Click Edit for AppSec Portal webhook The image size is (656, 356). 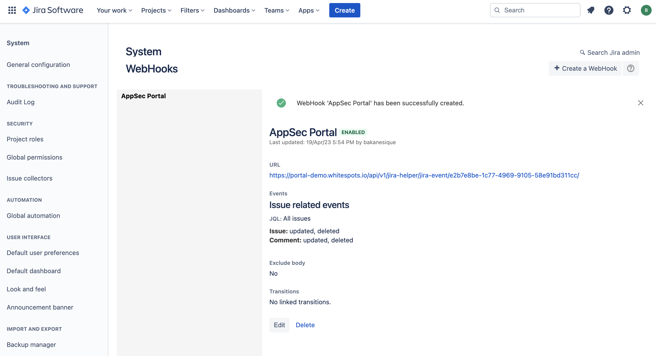click(279, 325)
